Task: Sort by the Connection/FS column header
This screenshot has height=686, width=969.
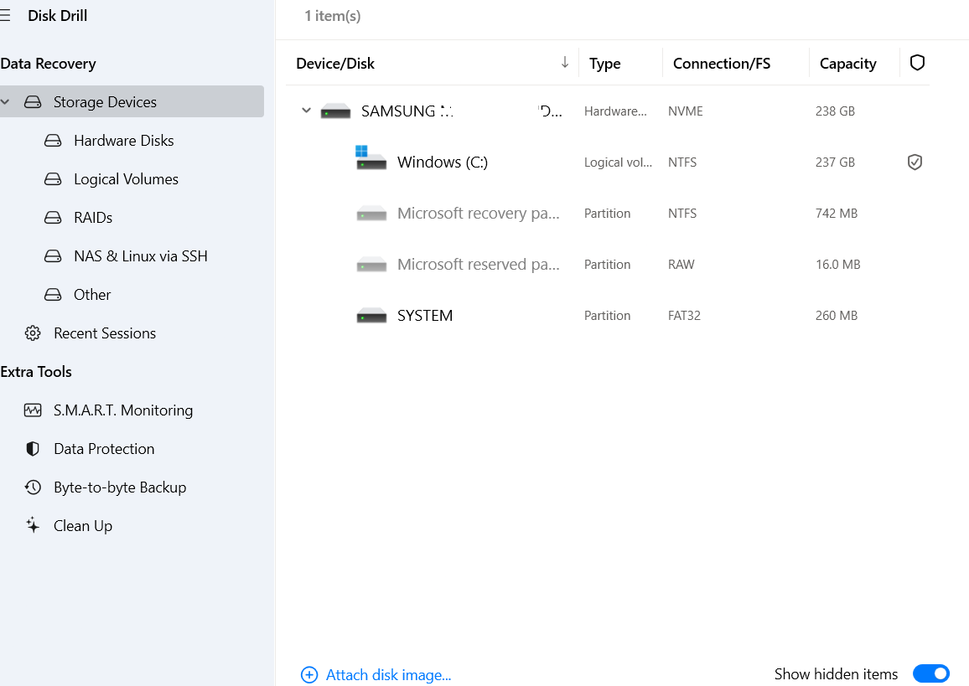Action: point(721,64)
